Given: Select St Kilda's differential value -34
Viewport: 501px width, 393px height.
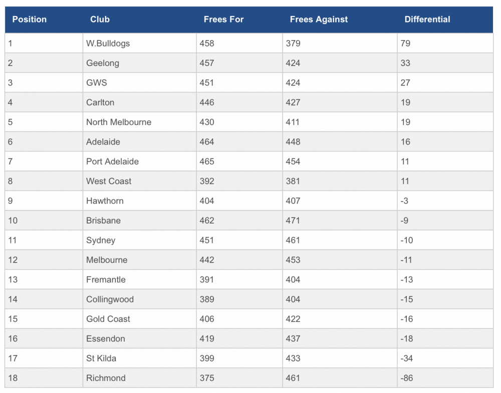Looking at the screenshot, I should pyautogui.click(x=406, y=358).
